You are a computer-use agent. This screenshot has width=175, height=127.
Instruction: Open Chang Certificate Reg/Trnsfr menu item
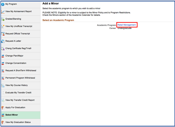coord(18,49)
